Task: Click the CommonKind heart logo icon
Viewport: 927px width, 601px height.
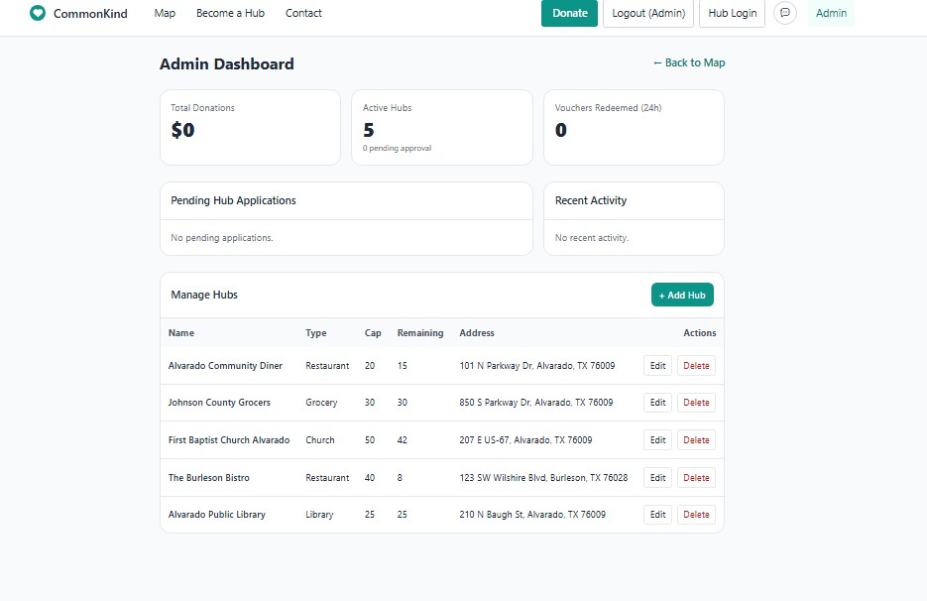Action: point(38,13)
